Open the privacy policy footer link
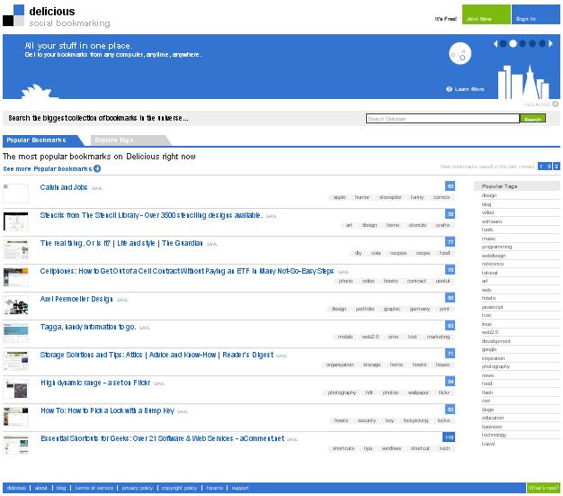The image size is (563, 496). click(x=138, y=488)
